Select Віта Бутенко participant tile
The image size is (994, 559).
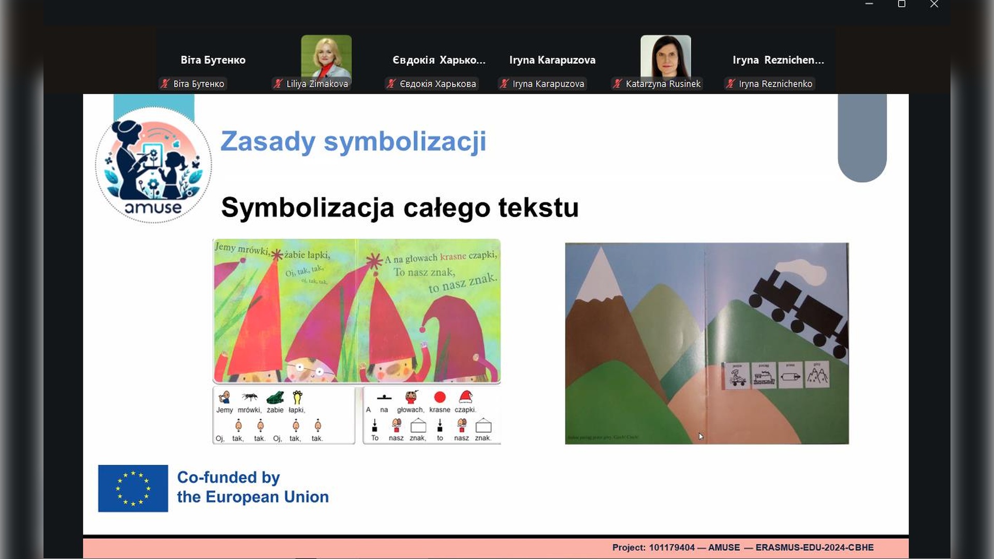213,60
